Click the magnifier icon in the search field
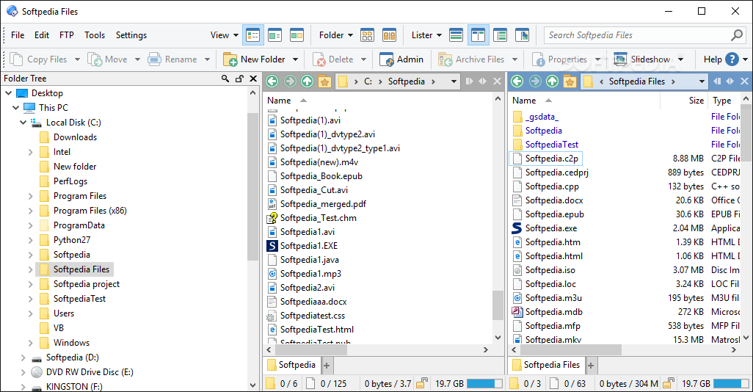This screenshot has height=392, width=753. point(737,35)
